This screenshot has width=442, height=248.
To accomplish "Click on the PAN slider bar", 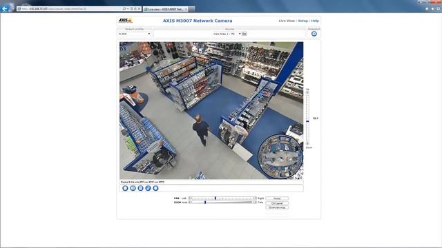I will pyautogui.click(x=222, y=198).
